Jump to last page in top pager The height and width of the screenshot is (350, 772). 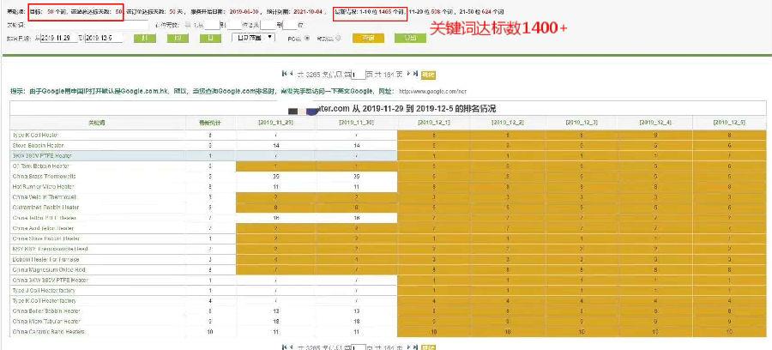click(x=416, y=75)
